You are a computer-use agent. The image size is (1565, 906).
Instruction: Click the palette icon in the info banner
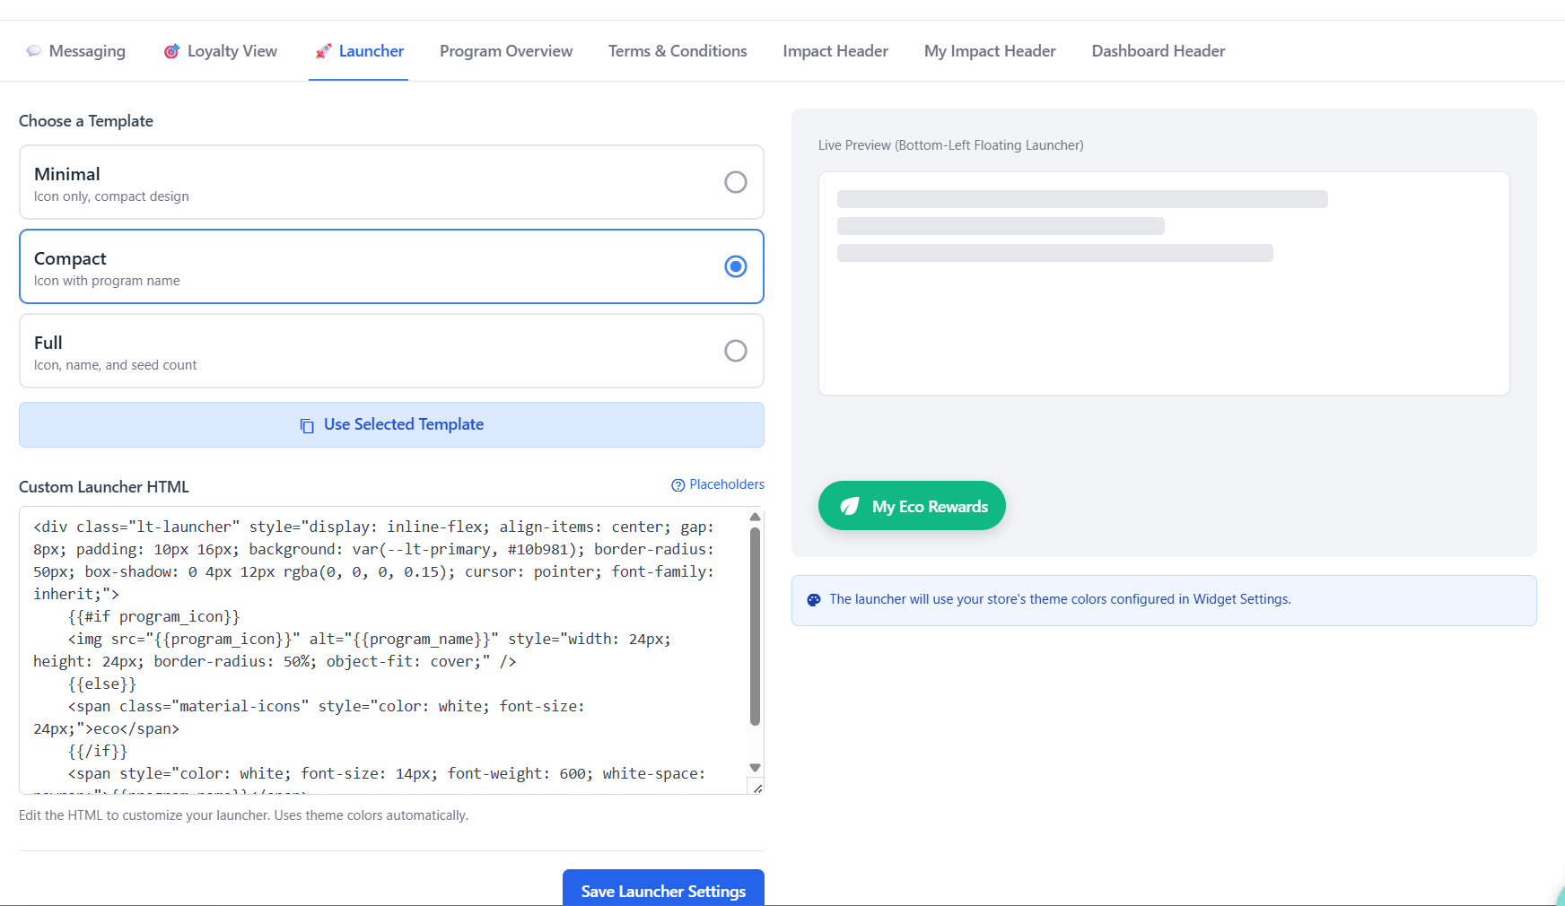[x=814, y=600]
